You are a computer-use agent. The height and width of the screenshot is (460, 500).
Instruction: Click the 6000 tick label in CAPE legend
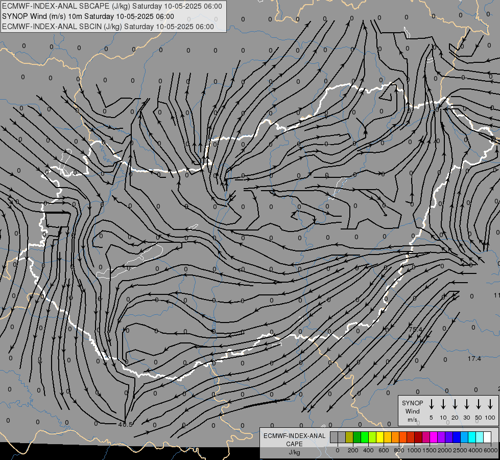(490, 450)
